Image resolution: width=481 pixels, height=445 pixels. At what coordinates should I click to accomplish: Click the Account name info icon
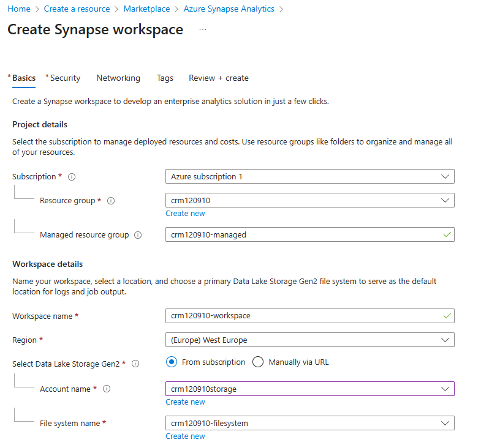pos(107,389)
